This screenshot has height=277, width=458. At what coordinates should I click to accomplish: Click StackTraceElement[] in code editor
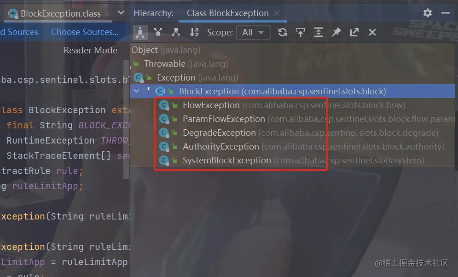click(59, 156)
